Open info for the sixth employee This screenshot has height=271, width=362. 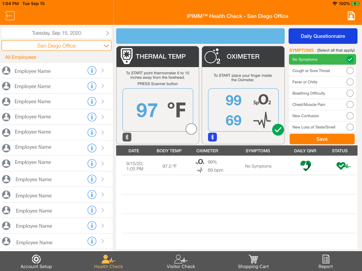[x=92, y=148]
